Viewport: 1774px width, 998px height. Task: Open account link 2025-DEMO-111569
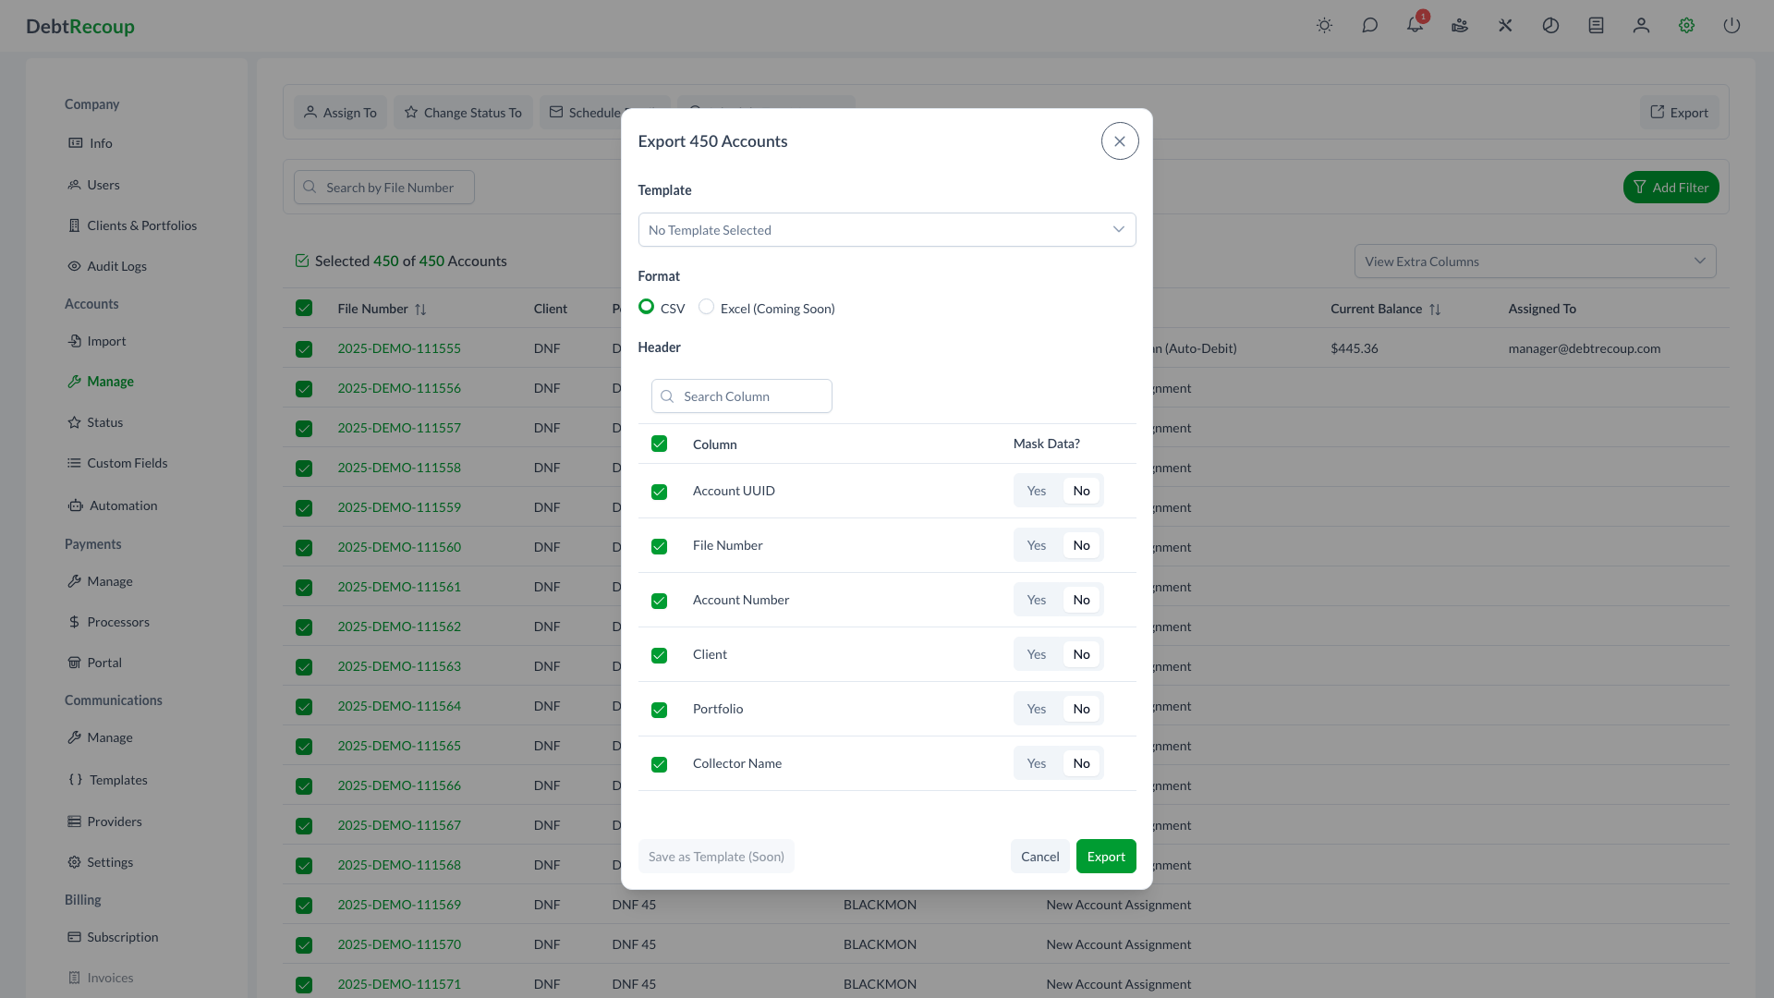coord(399,905)
